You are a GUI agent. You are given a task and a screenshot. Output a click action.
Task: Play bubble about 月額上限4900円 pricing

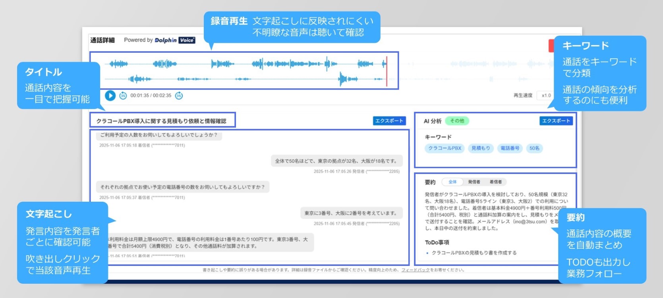(x=210, y=243)
